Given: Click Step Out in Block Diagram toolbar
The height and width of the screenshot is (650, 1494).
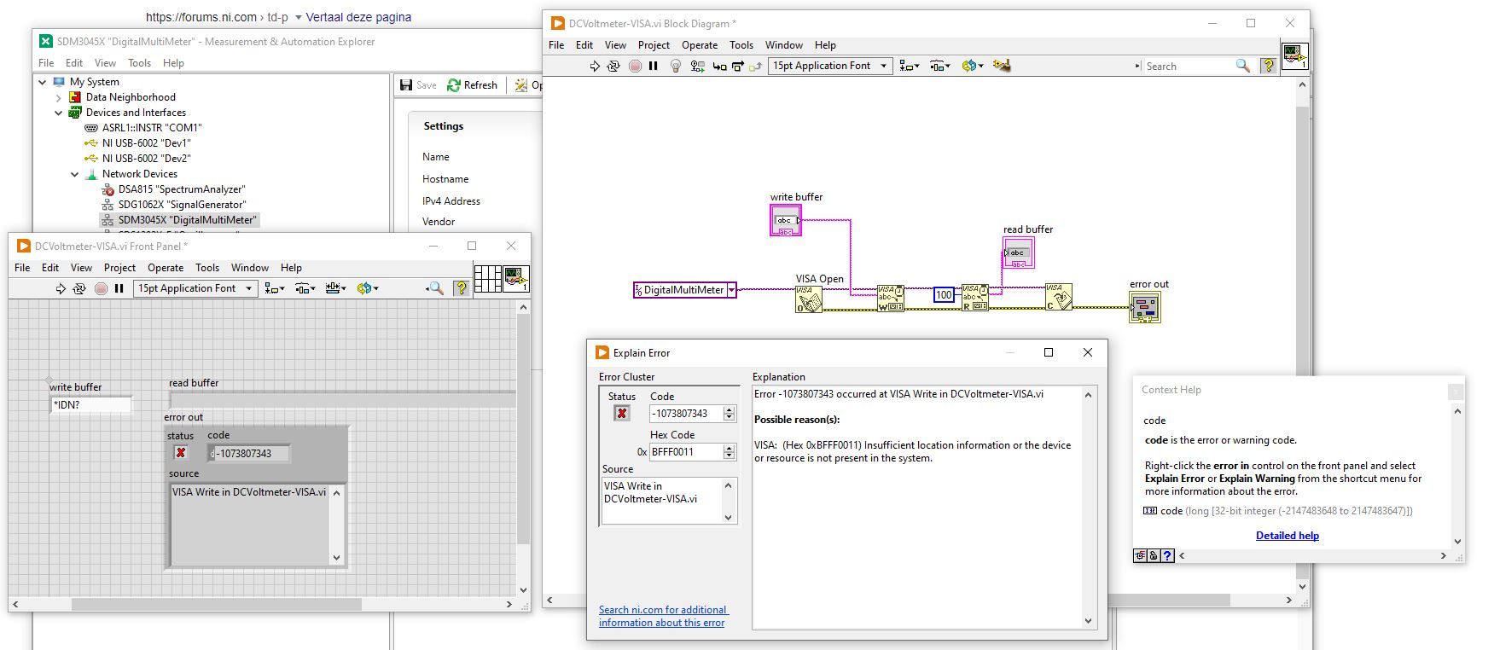Looking at the screenshot, I should tap(755, 66).
